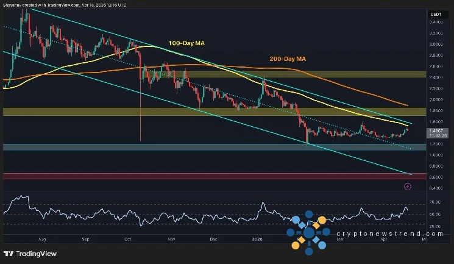This screenshot has width=454, height=264.
Task: Select the 200-Day MA text label
Action: click(287, 59)
